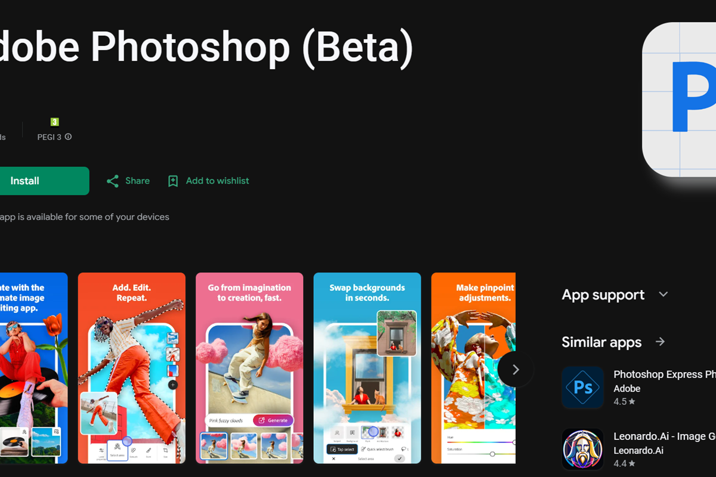This screenshot has height=477, width=716.
Task: Click the "Photoshop Express" app title
Action: coord(665,374)
